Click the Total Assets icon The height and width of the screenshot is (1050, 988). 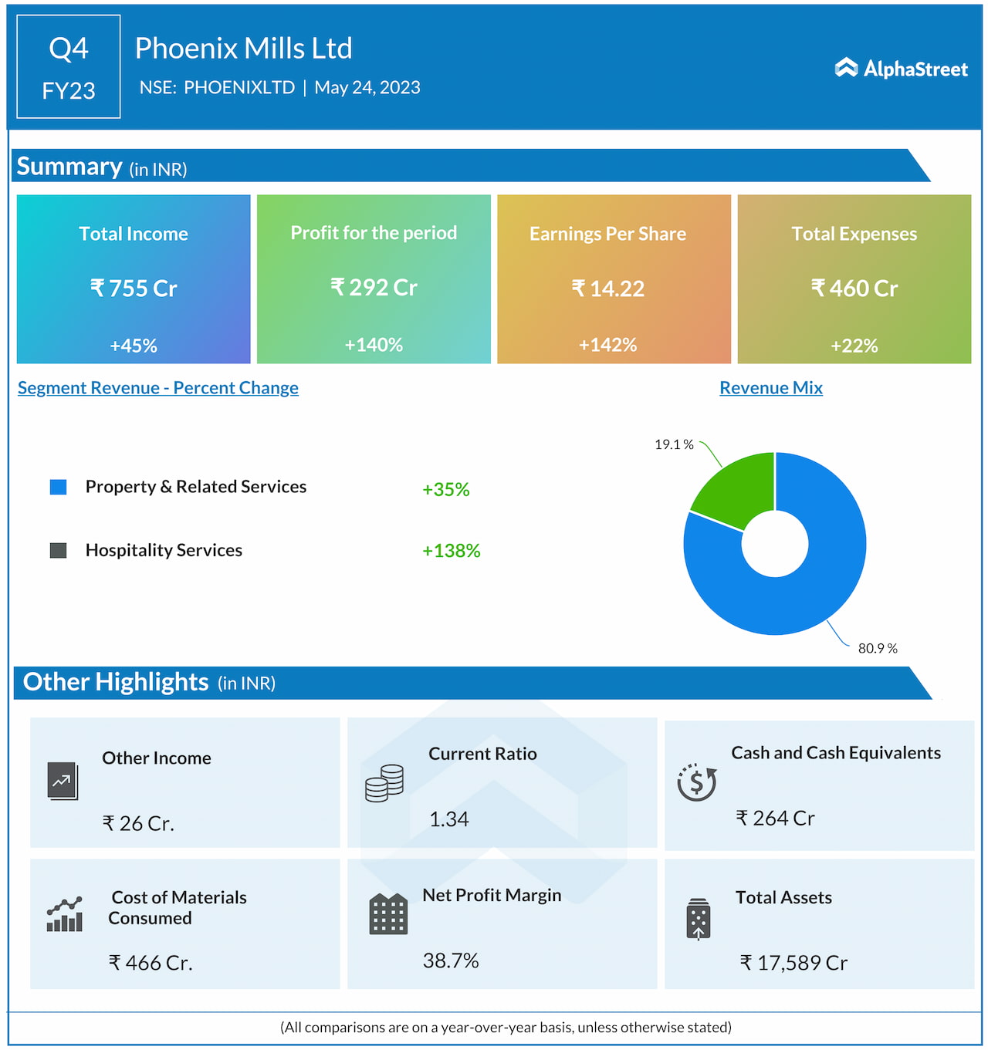pyautogui.click(x=698, y=919)
